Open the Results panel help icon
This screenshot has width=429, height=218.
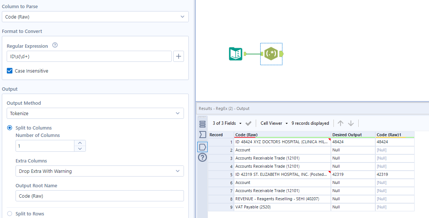pyautogui.click(x=202, y=157)
